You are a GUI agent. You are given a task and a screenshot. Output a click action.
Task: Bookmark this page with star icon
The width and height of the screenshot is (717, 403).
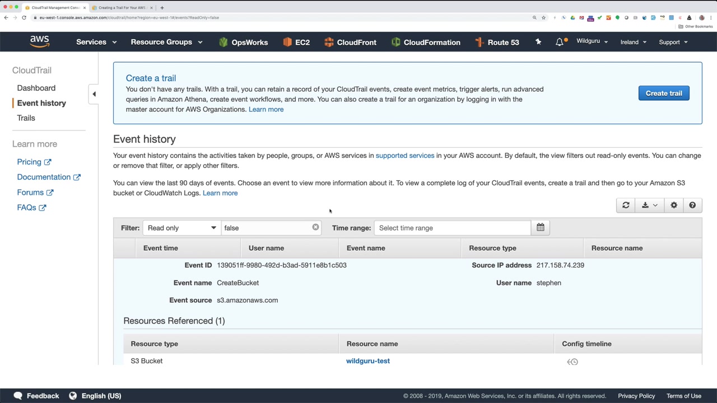(543, 18)
